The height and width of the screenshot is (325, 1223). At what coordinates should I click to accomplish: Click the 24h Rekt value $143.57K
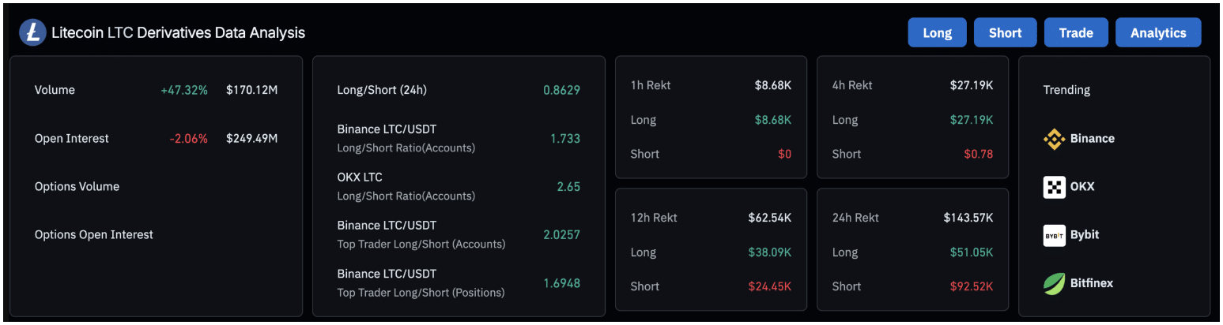(x=968, y=218)
